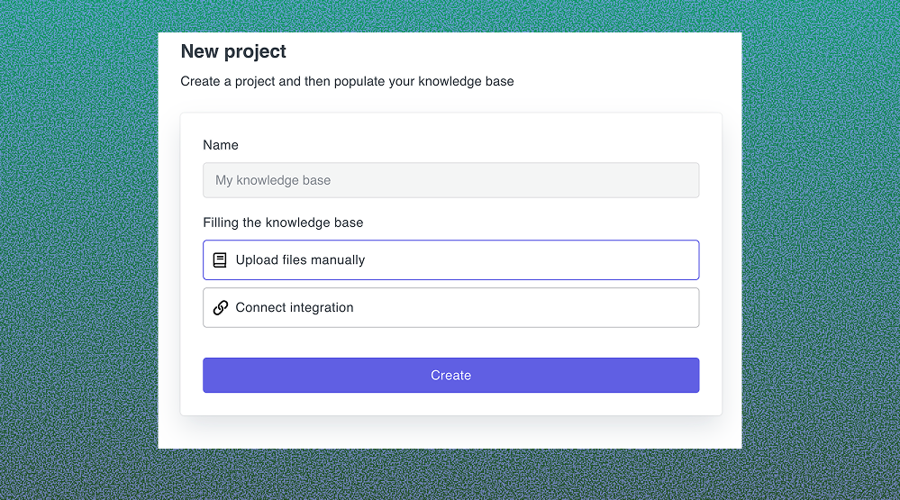
Task: Click the 'Create a project and then populate' subtitle
Action: [347, 81]
